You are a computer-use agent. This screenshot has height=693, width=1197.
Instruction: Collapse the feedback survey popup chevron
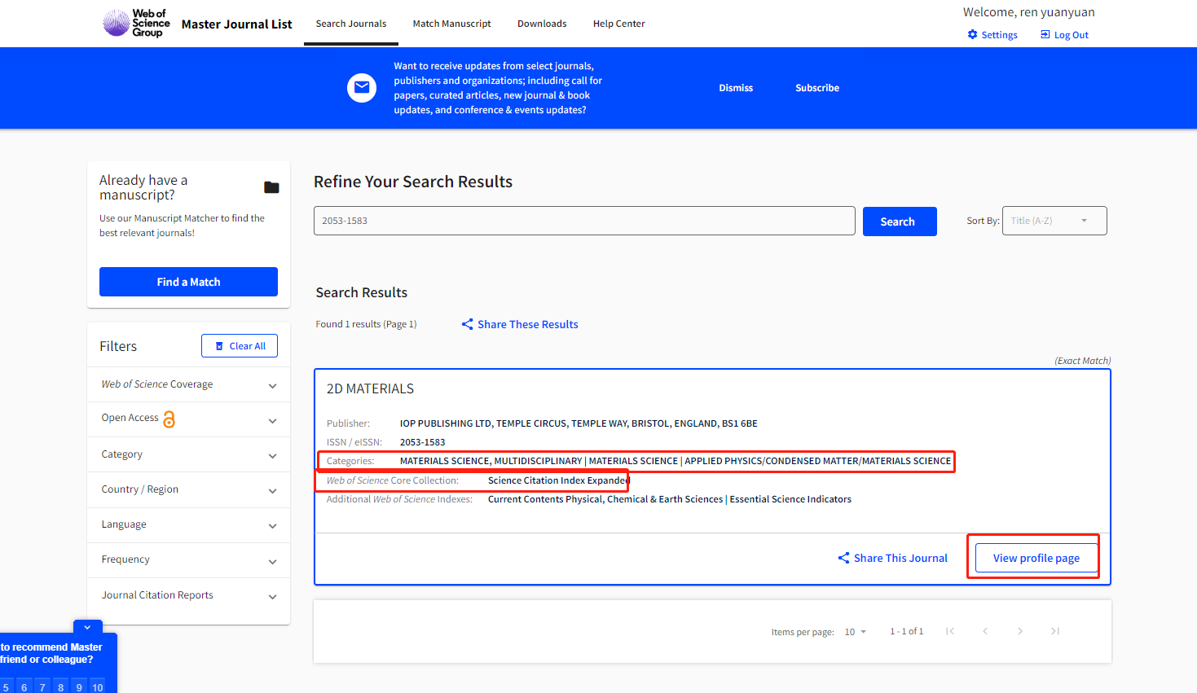tap(87, 627)
